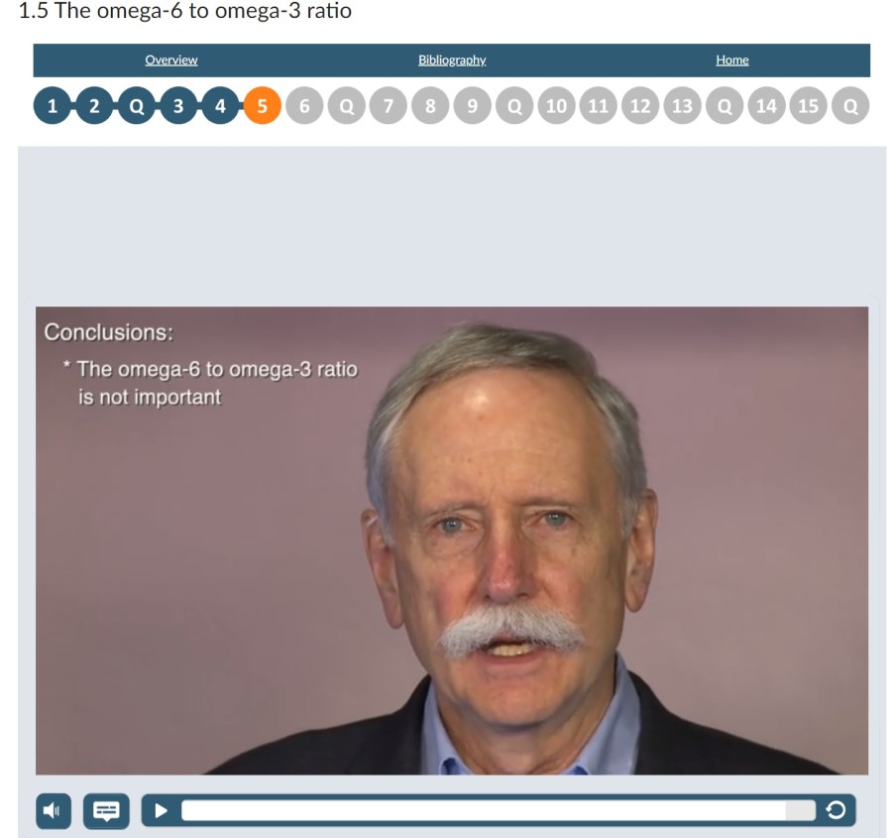The height and width of the screenshot is (838, 892).
Task: Open the final Q quiz step
Action: [x=850, y=106]
